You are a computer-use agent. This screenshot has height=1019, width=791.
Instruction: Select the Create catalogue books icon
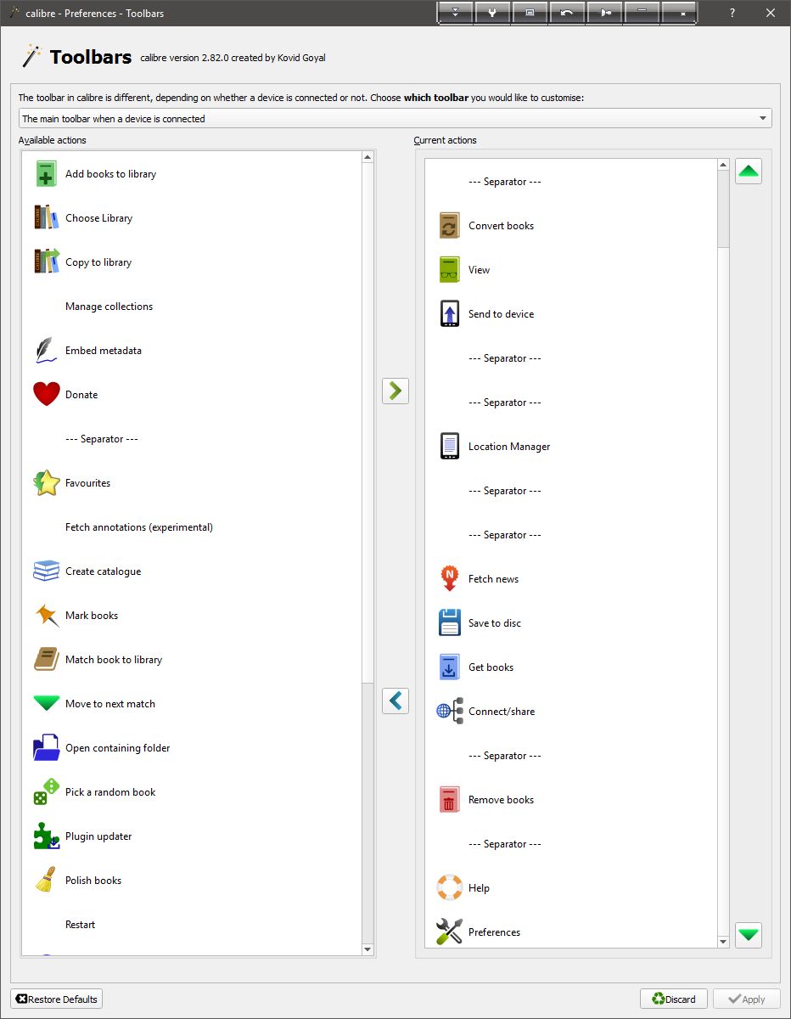pyautogui.click(x=47, y=571)
